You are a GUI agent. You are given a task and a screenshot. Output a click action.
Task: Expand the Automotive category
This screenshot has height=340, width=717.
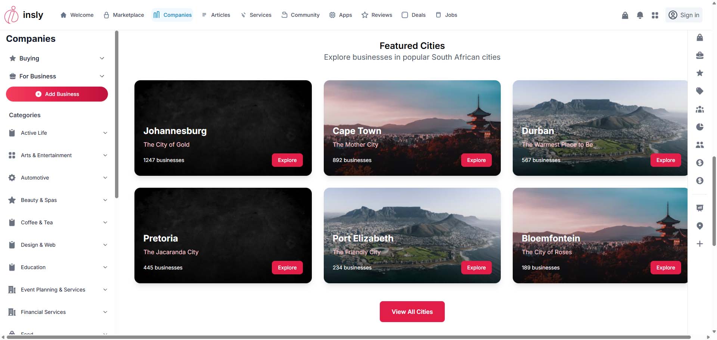pyautogui.click(x=58, y=178)
